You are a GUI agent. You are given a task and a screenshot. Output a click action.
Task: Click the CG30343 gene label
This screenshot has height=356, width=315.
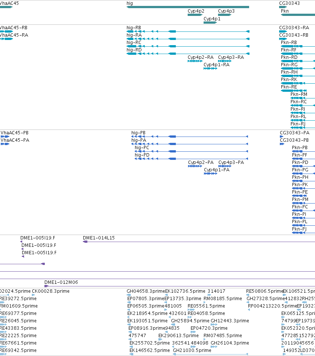pyautogui.click(x=289, y=3)
